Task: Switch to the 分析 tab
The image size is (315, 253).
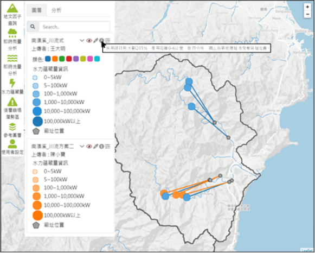Action: (x=56, y=10)
